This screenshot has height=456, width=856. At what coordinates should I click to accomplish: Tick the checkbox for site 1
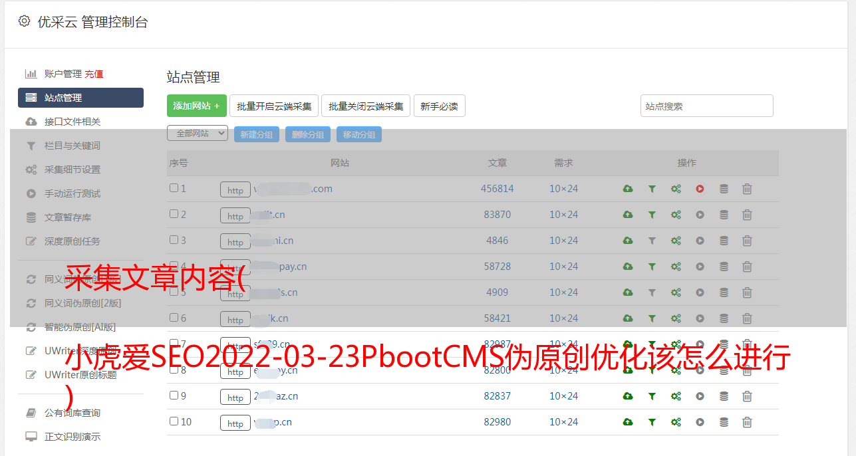pyautogui.click(x=174, y=188)
